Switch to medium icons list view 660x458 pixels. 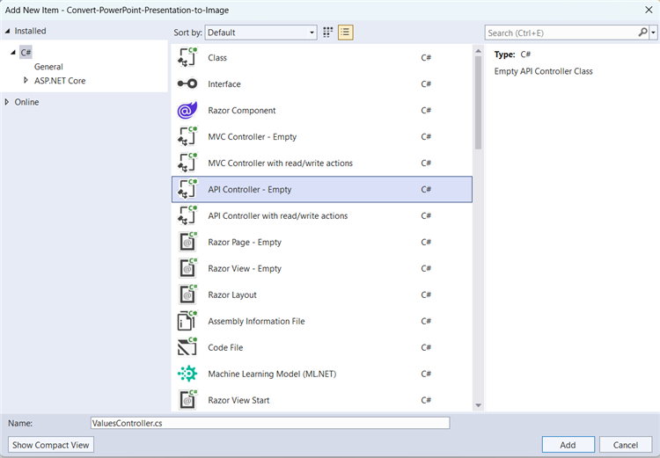(x=345, y=33)
